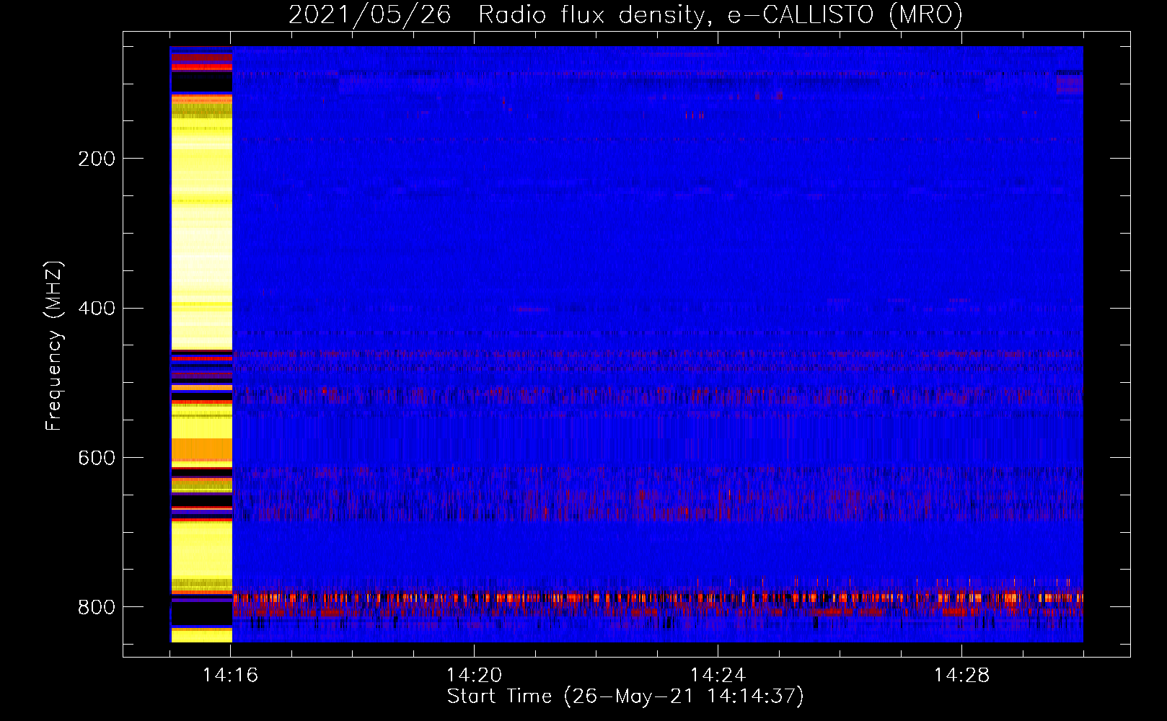Click the 800 MHz frequency label
This screenshot has width=1167, height=721.
tap(96, 608)
